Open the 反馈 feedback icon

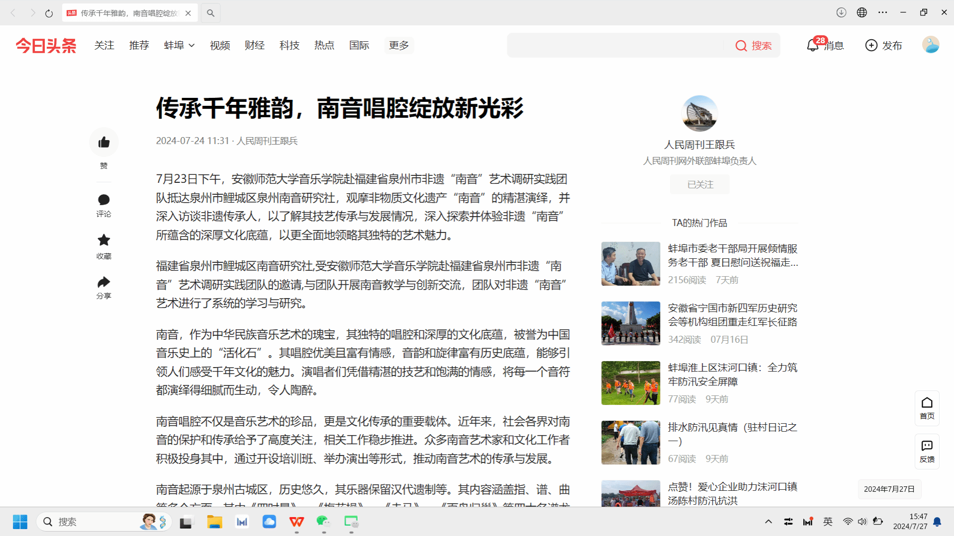pyautogui.click(x=927, y=451)
